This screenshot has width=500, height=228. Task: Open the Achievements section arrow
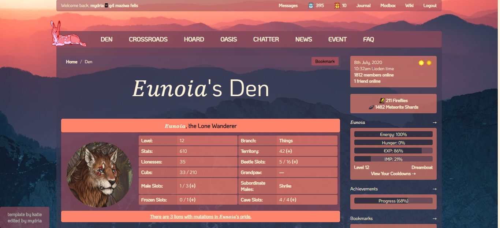pos(434,189)
